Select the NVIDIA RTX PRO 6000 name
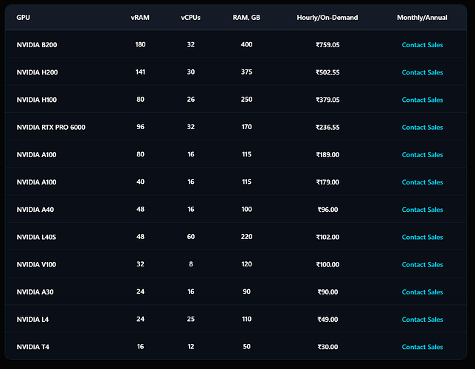475x369 pixels. (x=51, y=128)
